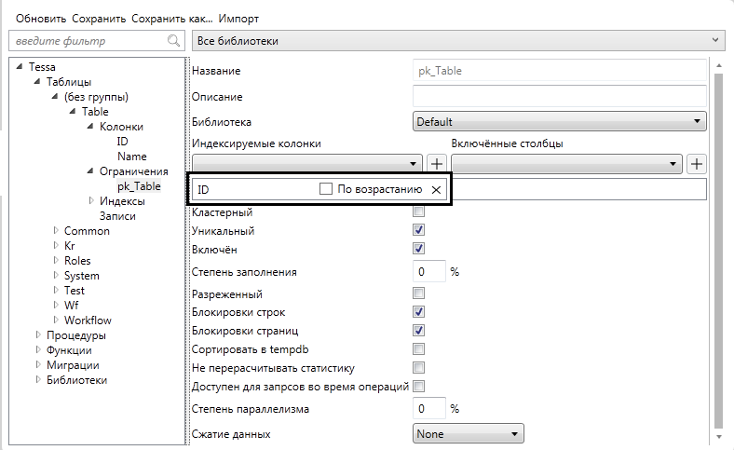Open the Библиотека Default dropdown
The width and height of the screenshot is (734, 450).
point(559,121)
